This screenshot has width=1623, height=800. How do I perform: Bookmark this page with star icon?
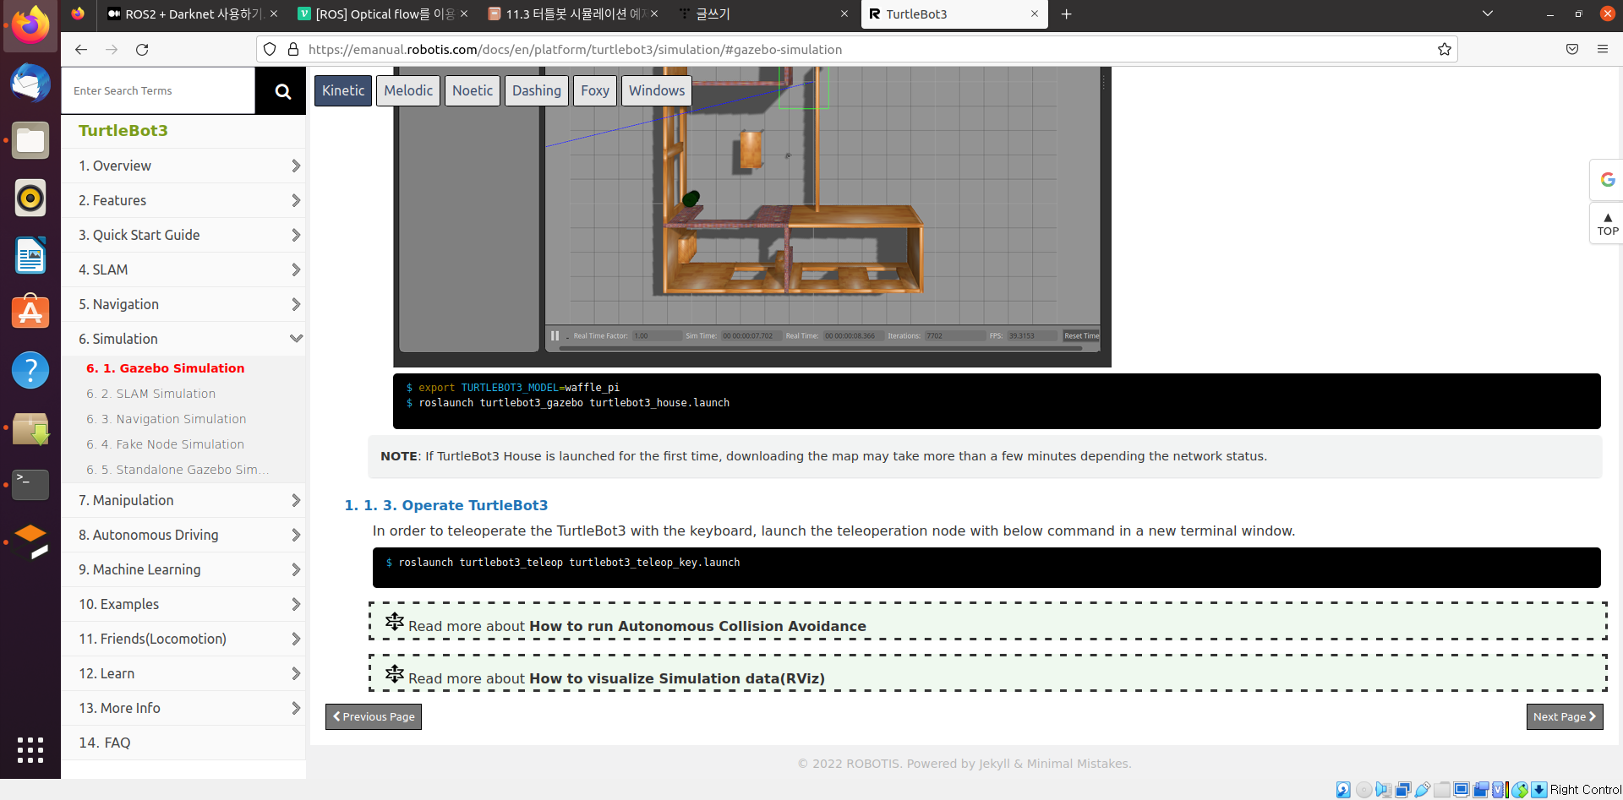pyautogui.click(x=1445, y=49)
